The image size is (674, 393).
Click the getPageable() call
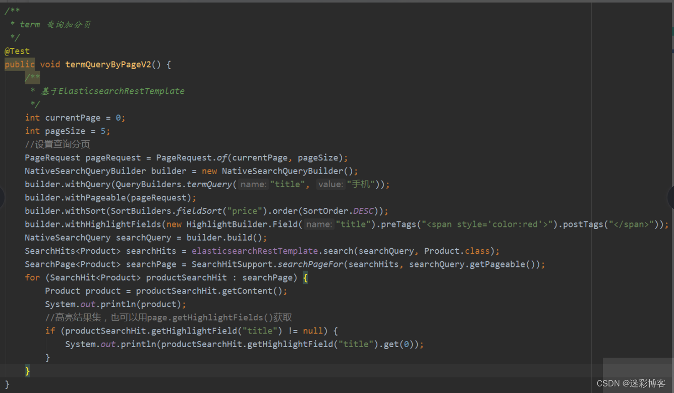tap(502, 264)
